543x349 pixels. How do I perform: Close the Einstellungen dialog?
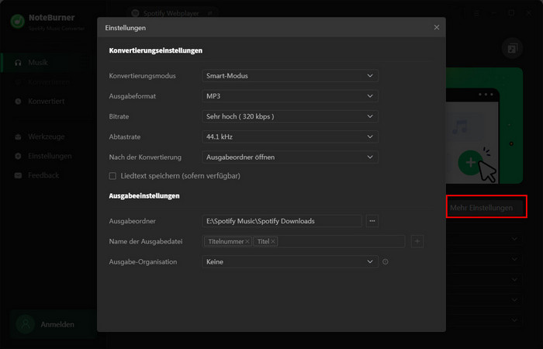point(437,28)
